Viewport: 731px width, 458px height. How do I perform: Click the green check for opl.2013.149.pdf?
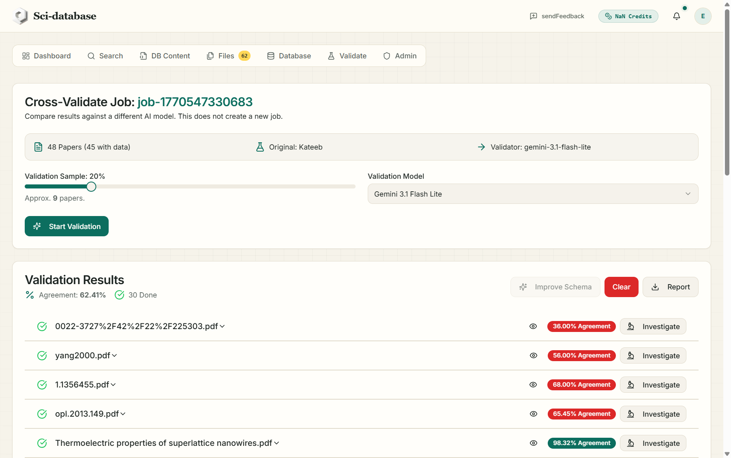point(42,414)
